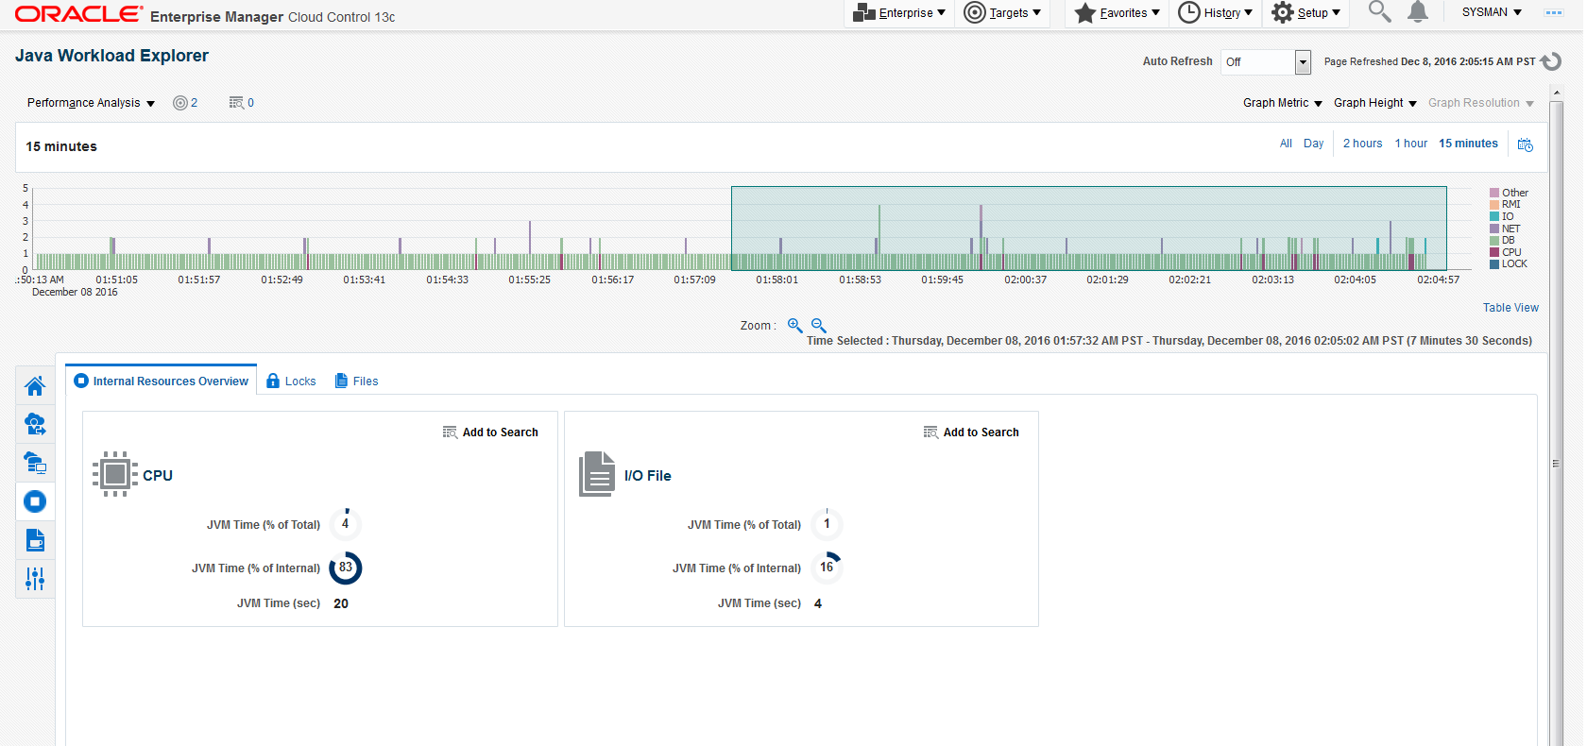This screenshot has width=1587, height=746.
Task: Open the sliders settings icon in the left sidebar
Action: point(35,579)
